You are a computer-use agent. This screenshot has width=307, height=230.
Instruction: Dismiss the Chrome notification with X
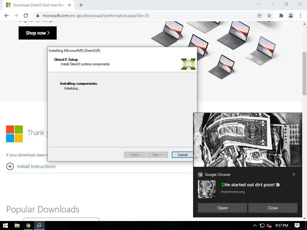294,174
